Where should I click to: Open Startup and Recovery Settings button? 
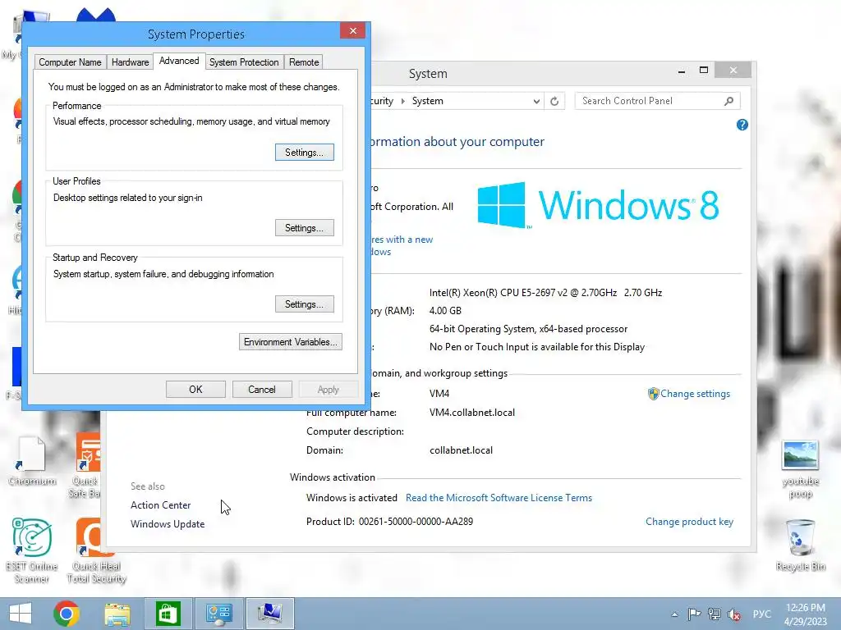tap(304, 304)
